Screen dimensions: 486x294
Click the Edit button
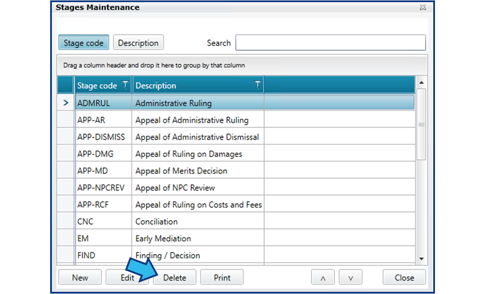point(128,278)
